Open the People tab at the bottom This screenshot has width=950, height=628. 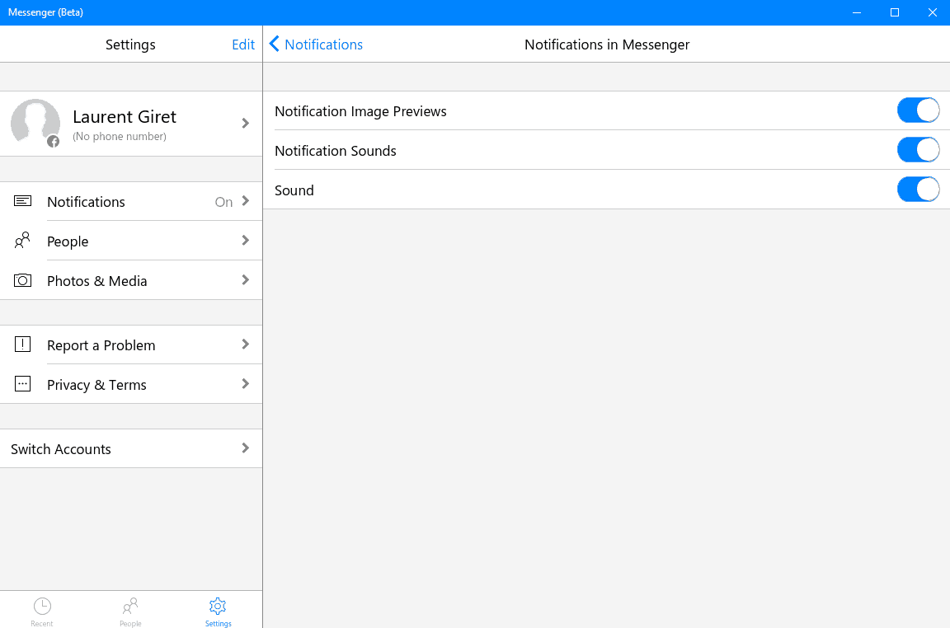click(130, 611)
